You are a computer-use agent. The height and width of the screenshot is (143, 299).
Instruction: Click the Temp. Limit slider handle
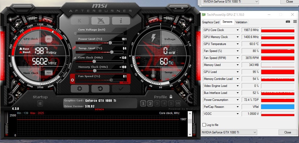112,52
